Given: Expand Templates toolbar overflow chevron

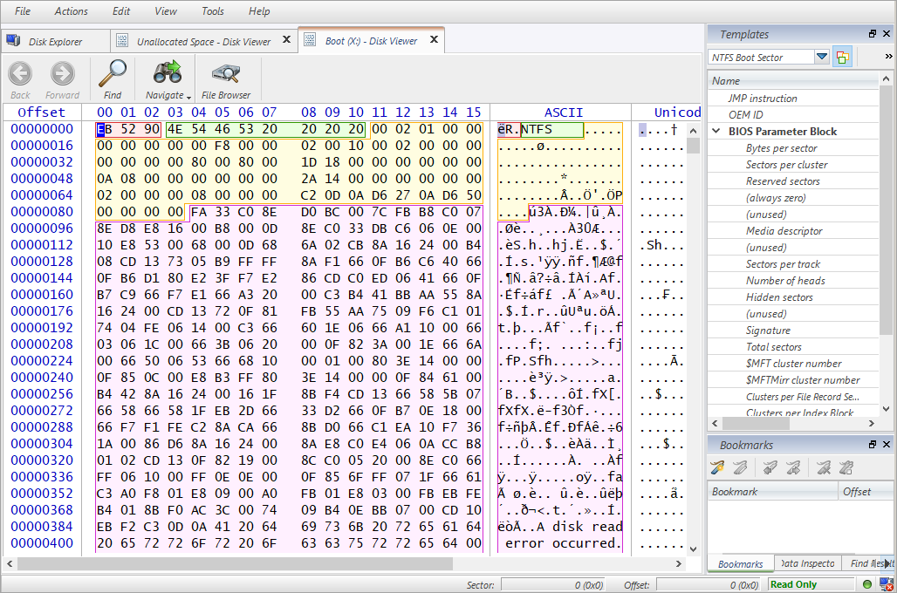Looking at the screenshot, I should click(888, 58).
